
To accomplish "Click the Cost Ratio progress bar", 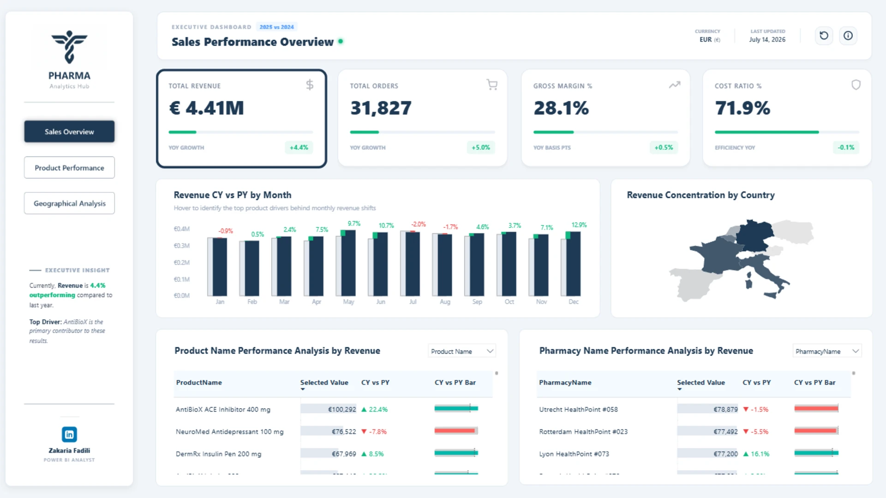I will point(787,132).
